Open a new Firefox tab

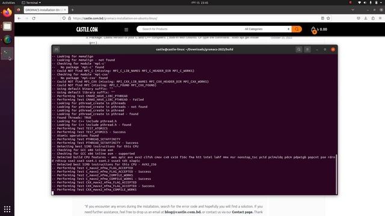(72, 10)
